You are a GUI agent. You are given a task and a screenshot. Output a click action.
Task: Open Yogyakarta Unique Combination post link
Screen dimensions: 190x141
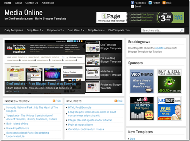[x=32, y=117]
